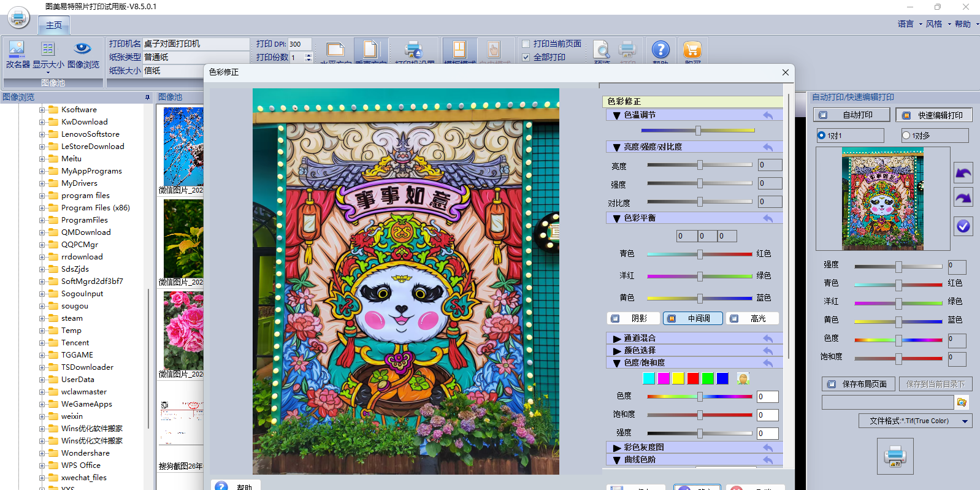Select the 1对多 radio option
Screen dimensions: 980x490
coord(906,136)
